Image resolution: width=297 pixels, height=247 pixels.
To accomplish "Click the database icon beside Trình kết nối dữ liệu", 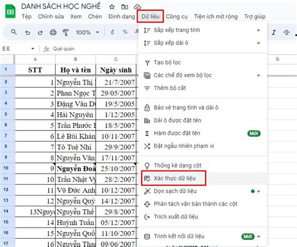I will coord(147,236).
